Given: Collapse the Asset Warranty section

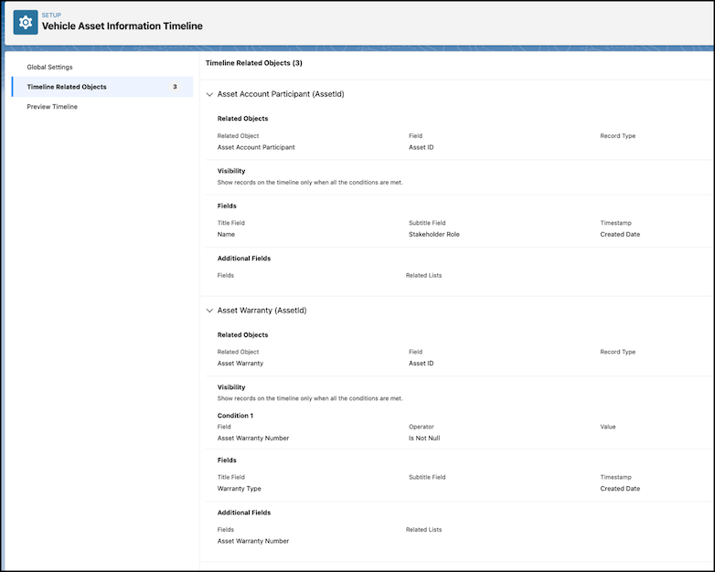Looking at the screenshot, I should click(209, 311).
